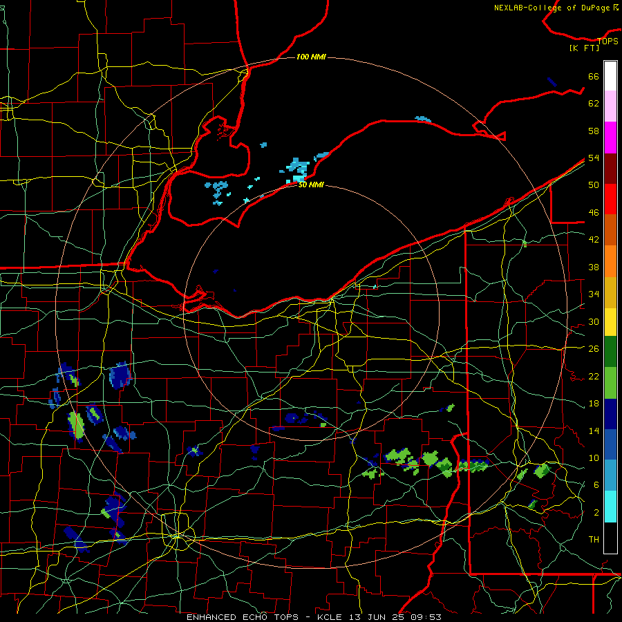Image resolution: width=622 pixels, height=622 pixels.
Task: Pick the white legend color swatch
Action: coord(610,76)
